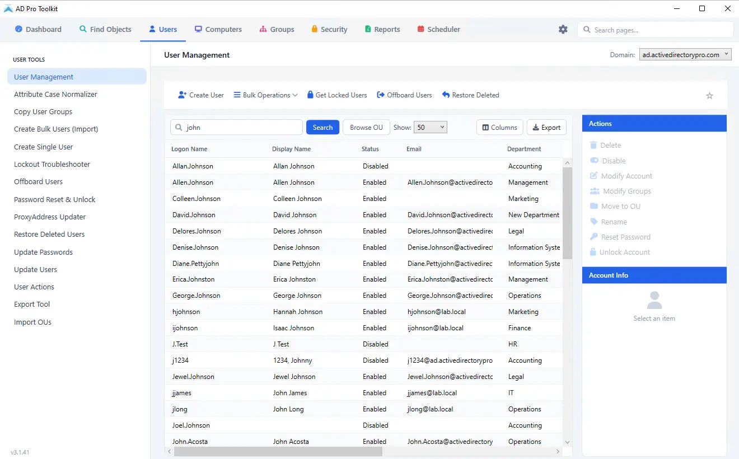
Task: Click the Move to OU folder icon
Action: (x=594, y=206)
